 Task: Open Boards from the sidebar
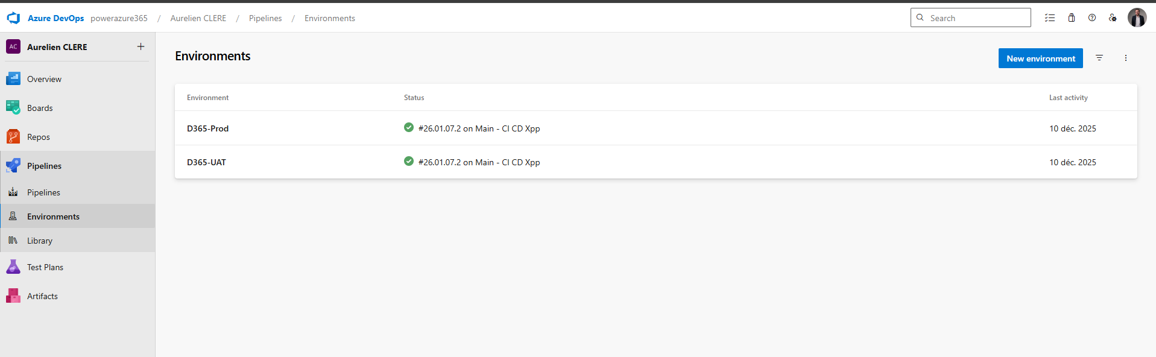point(77,108)
